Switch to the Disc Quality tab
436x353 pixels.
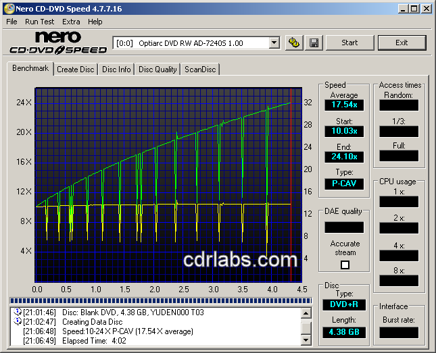158,69
